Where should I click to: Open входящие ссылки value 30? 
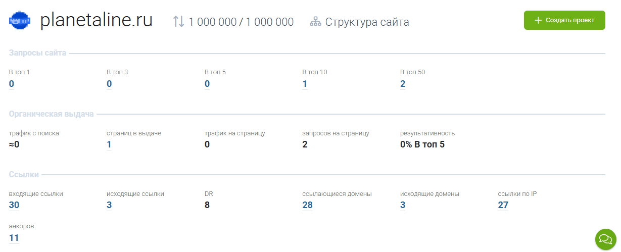pyautogui.click(x=14, y=205)
